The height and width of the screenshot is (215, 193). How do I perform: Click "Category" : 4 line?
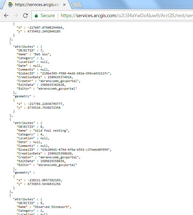click(x=30, y=135)
